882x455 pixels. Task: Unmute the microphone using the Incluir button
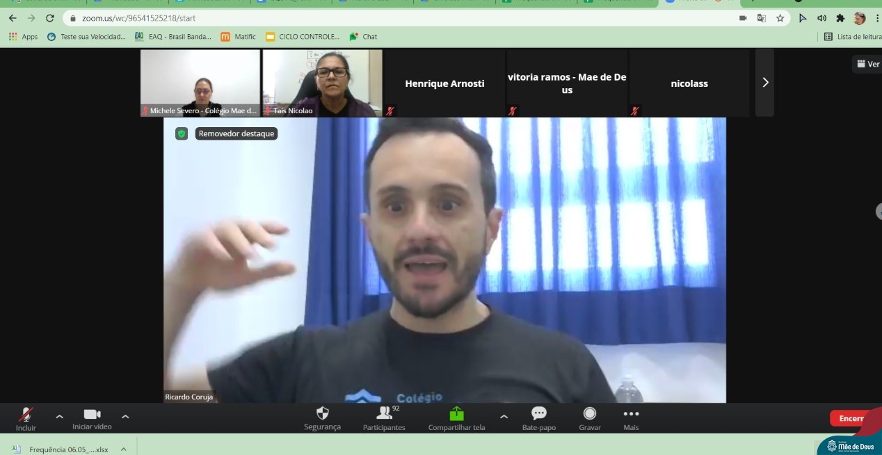26,417
